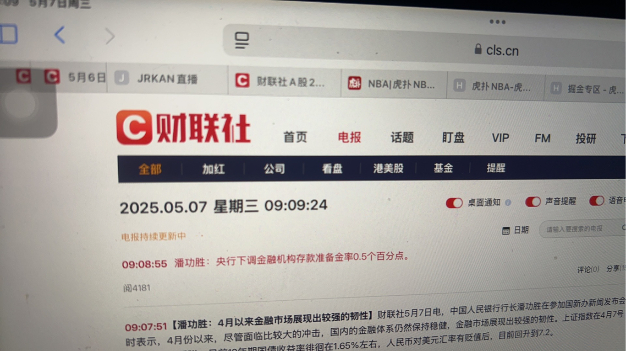Select the 加红 telegraph filter
This screenshot has width=626, height=351.
coord(214,169)
